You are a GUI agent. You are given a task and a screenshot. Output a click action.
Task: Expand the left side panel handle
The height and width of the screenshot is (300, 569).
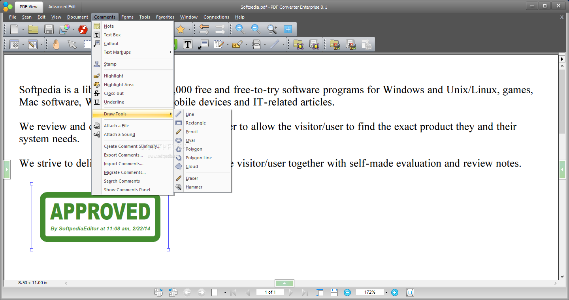click(x=7, y=170)
